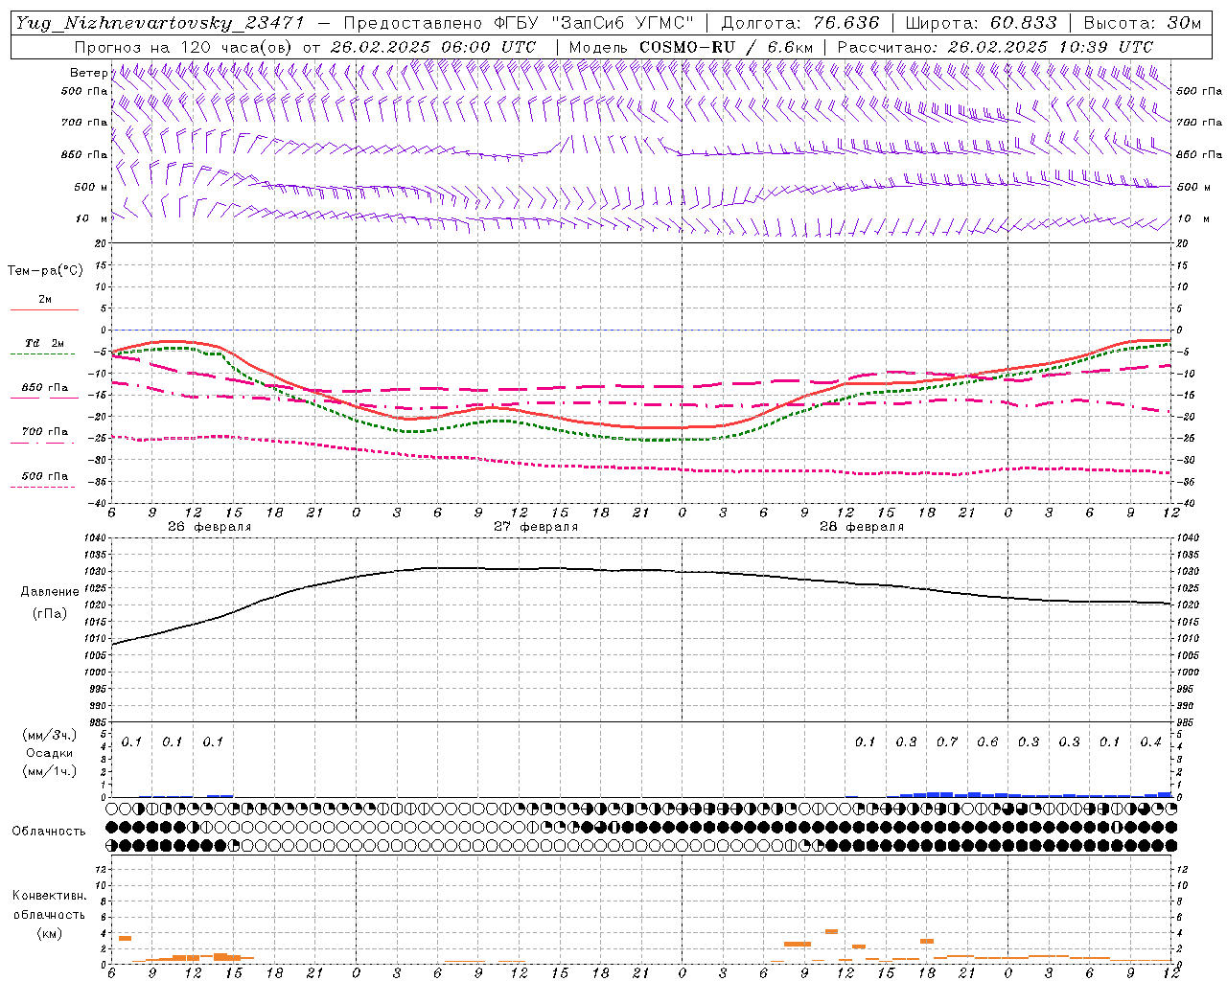Click the 700 гПа entry in temperature legend
The width and height of the screenshot is (1227, 981).
click(x=45, y=432)
